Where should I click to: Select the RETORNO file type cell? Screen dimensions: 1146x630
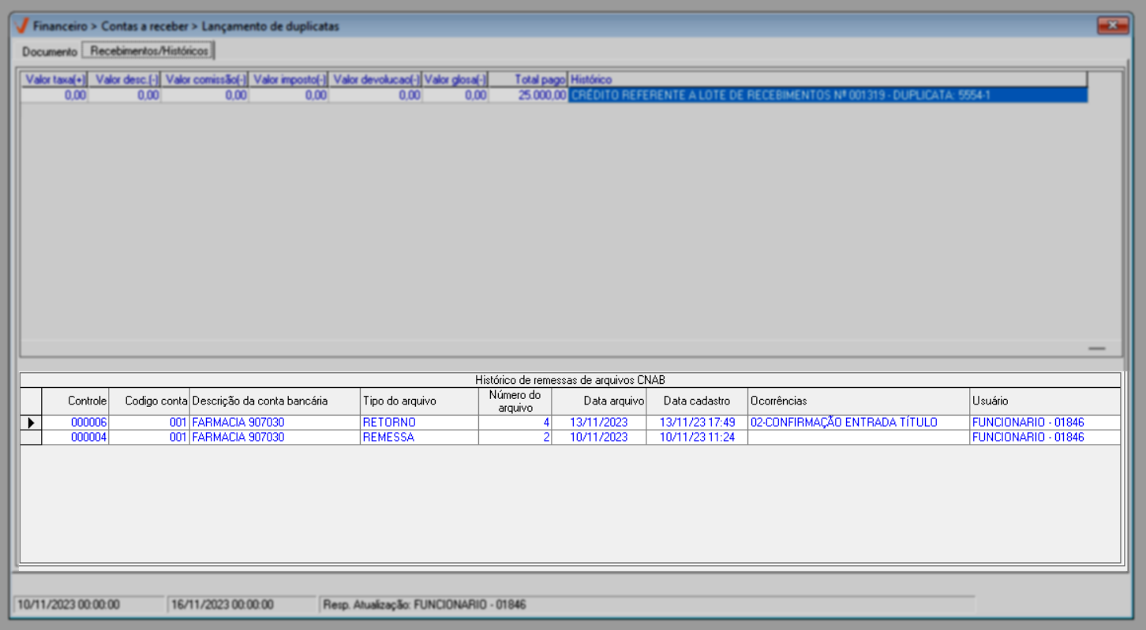pos(419,423)
